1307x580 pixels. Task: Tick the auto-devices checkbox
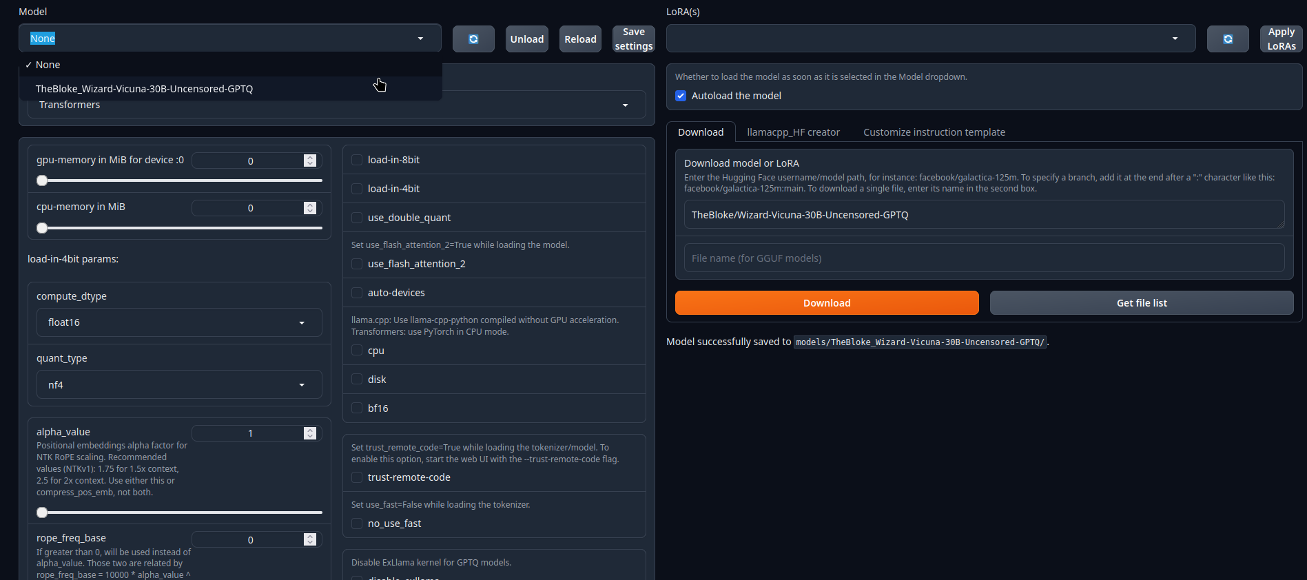[x=357, y=293]
